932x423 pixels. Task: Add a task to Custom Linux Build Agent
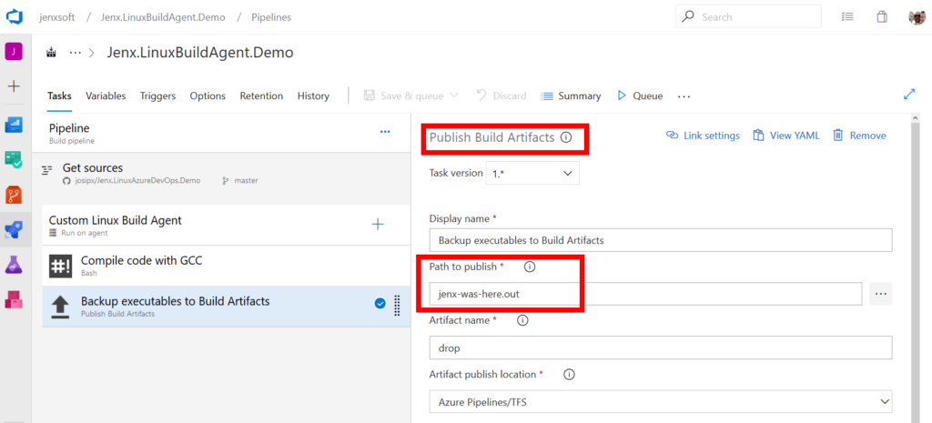(378, 224)
